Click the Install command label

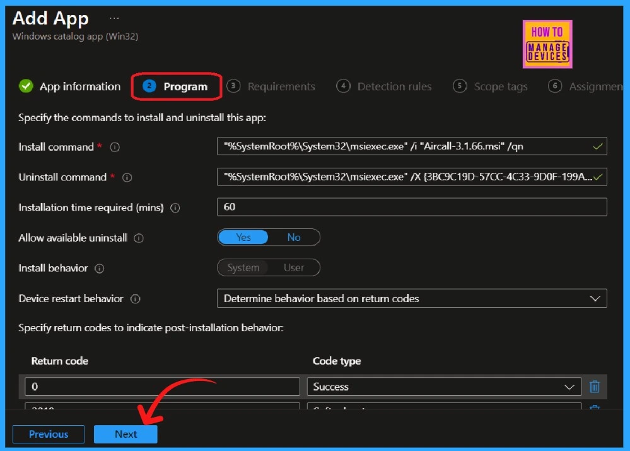(x=56, y=147)
